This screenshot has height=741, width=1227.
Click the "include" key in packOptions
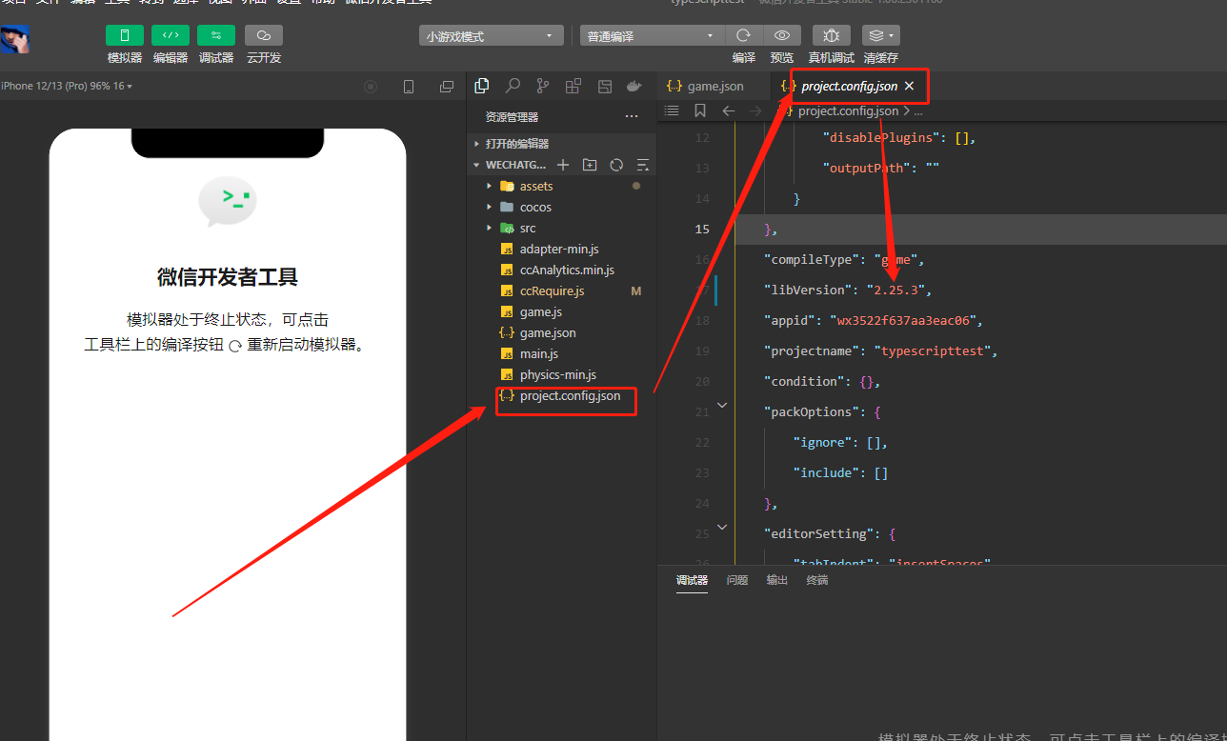tap(826, 472)
